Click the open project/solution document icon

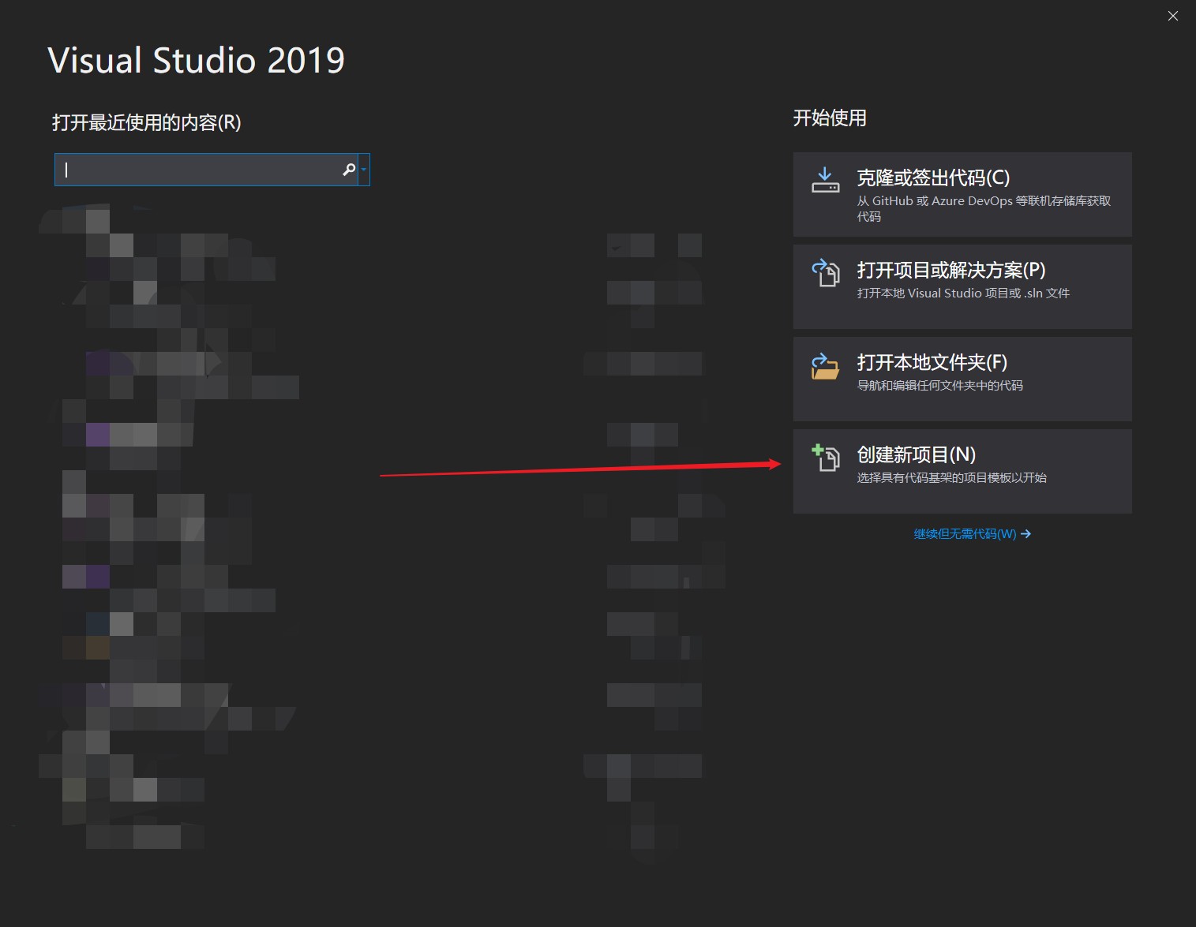click(825, 273)
